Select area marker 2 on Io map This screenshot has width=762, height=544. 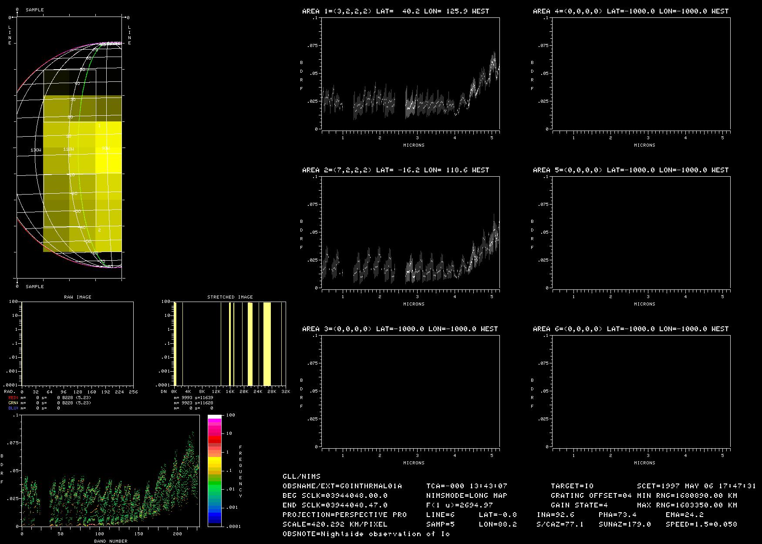click(x=99, y=230)
